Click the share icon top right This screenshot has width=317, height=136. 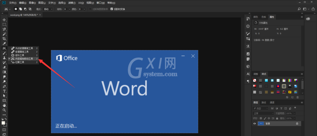tap(313, 9)
